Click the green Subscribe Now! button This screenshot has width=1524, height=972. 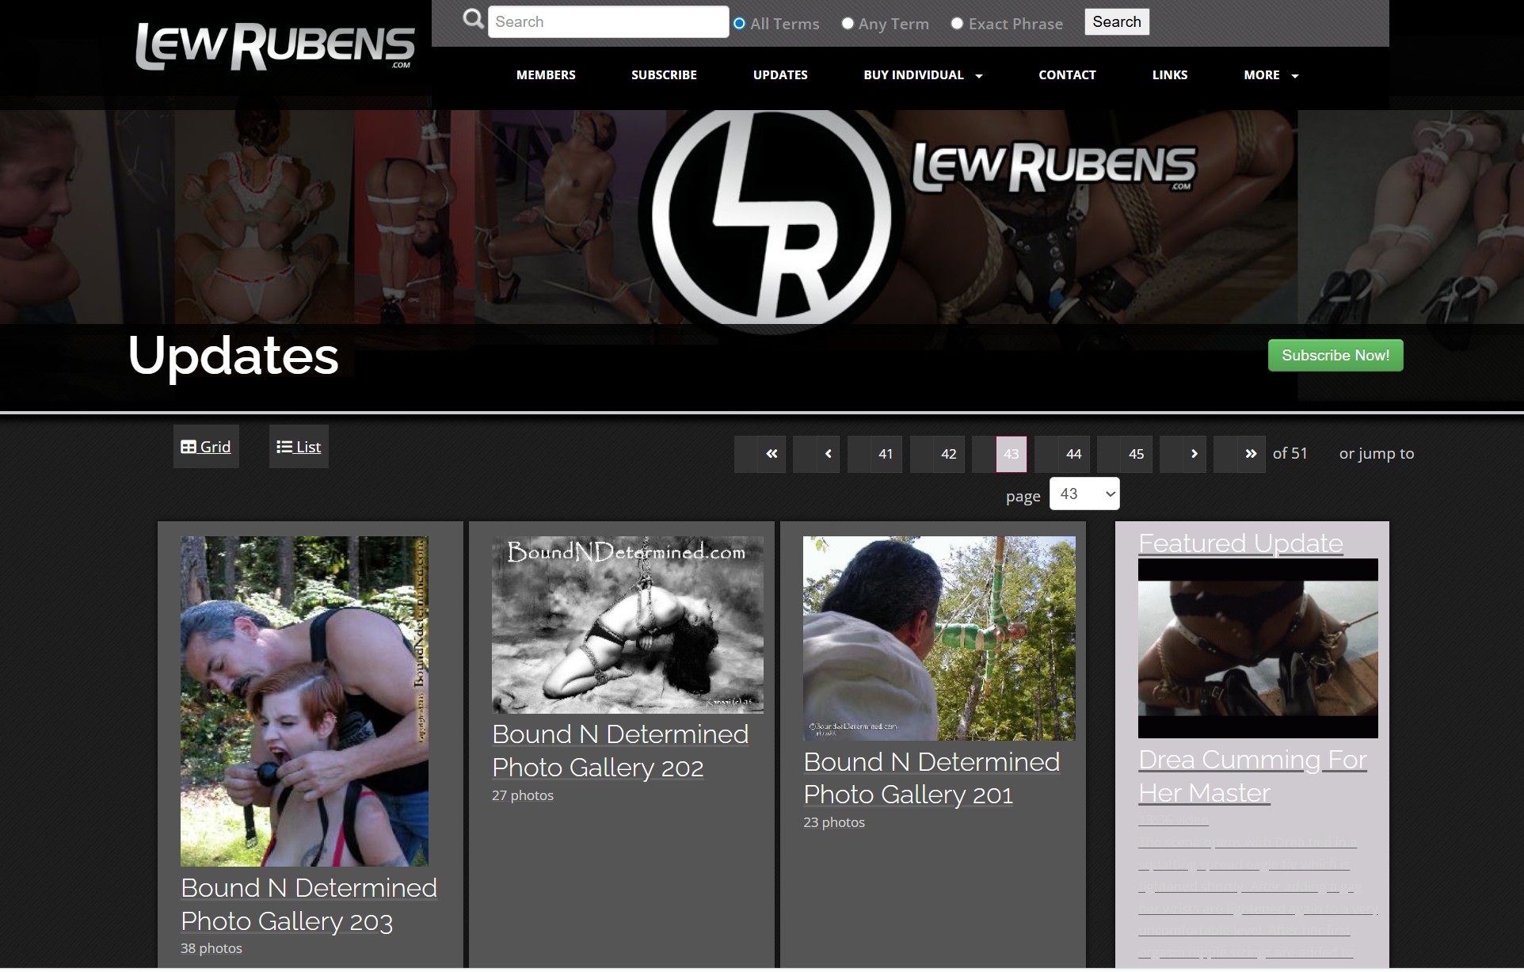coord(1335,356)
